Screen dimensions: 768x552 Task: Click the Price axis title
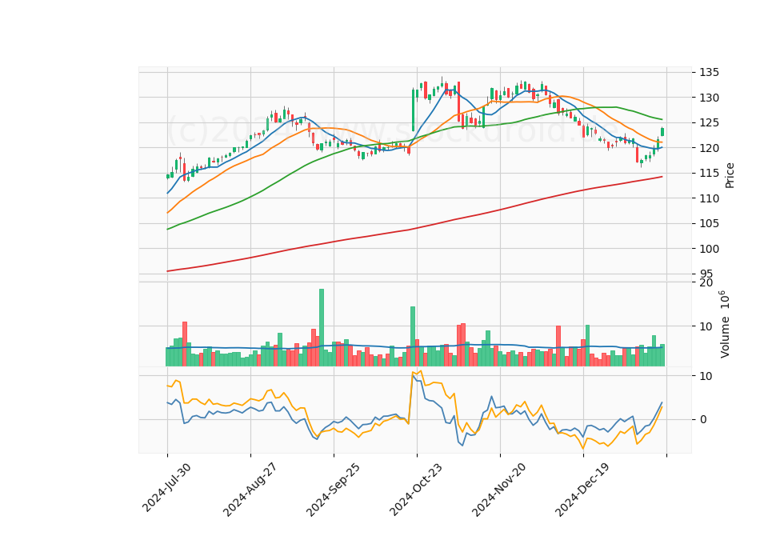[x=730, y=175]
